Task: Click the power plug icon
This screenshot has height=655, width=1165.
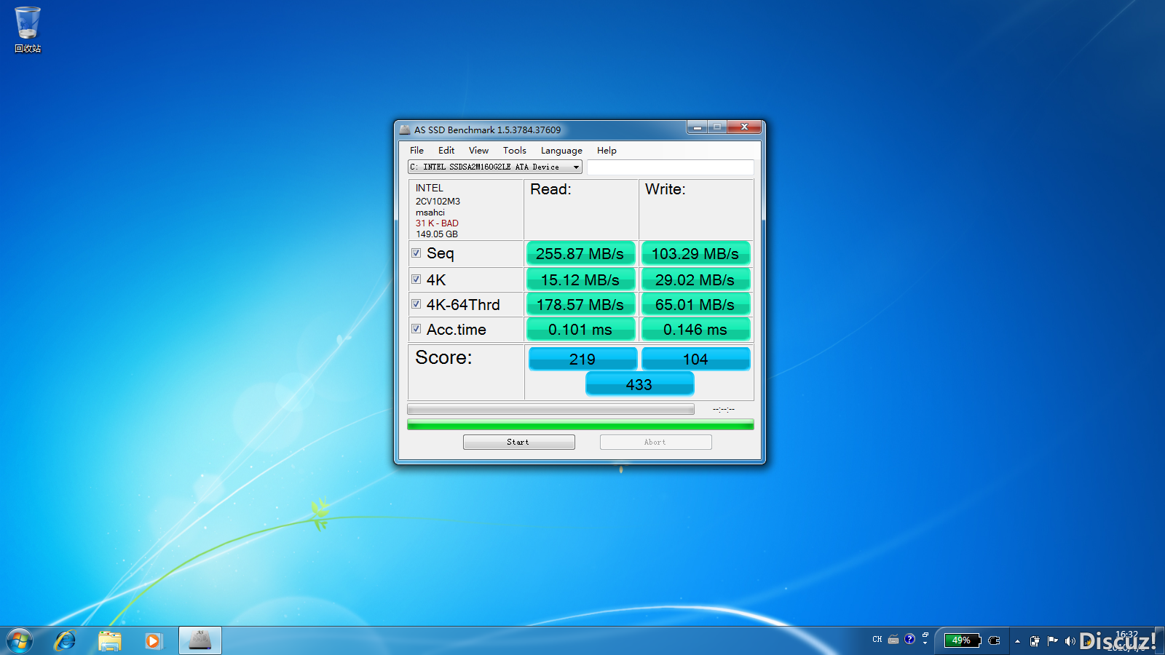Action: tap(994, 640)
